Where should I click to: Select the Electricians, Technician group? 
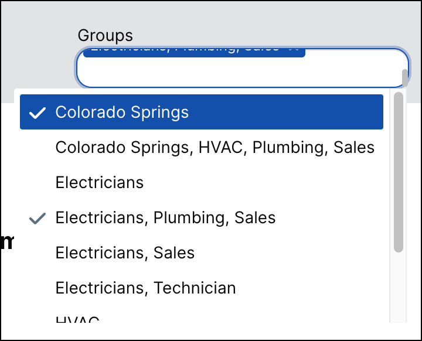tap(145, 288)
